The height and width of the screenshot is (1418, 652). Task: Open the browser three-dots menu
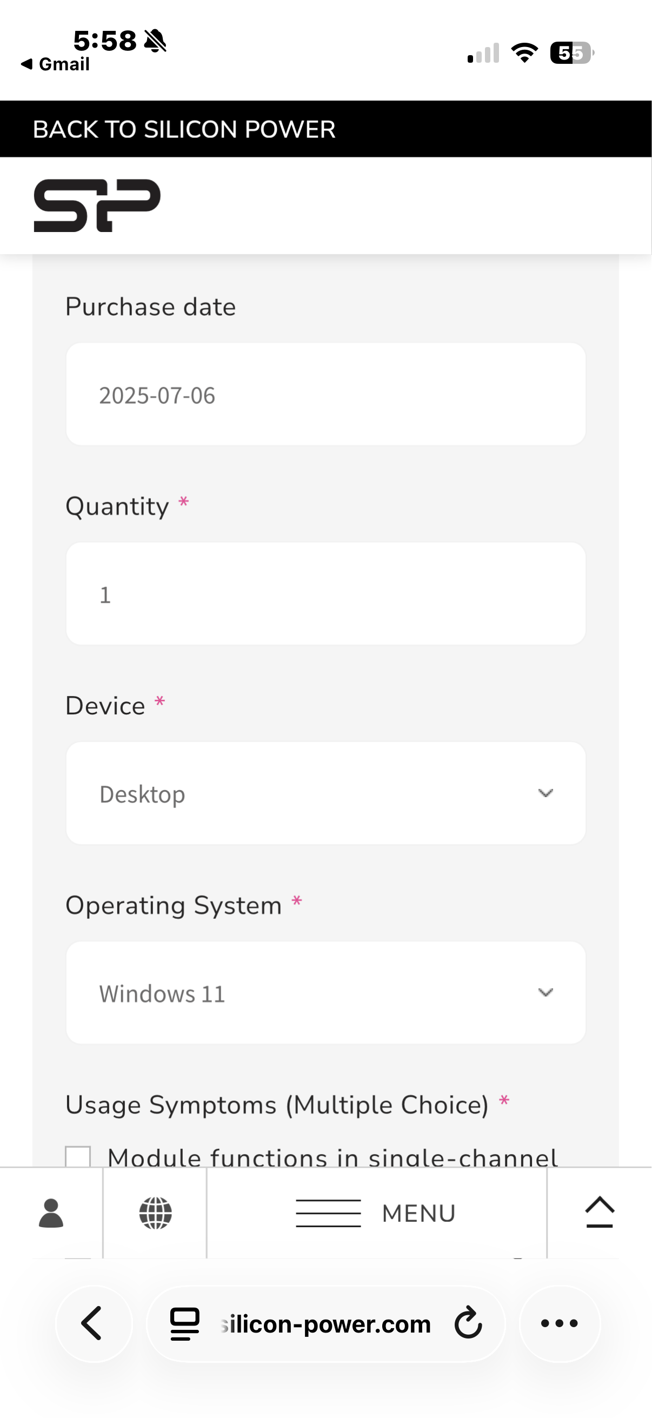[559, 1323]
